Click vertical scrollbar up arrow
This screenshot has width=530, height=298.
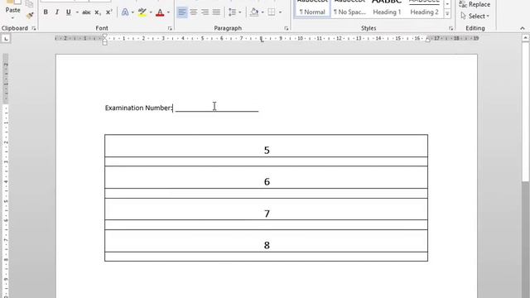pos(526,38)
